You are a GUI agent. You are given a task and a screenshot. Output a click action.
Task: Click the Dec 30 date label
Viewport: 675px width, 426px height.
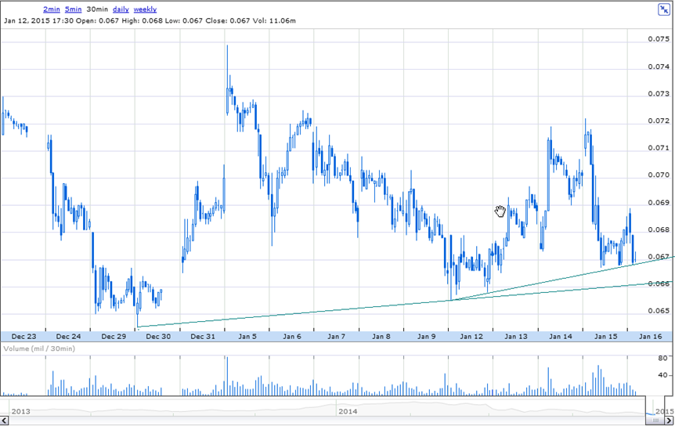point(158,337)
